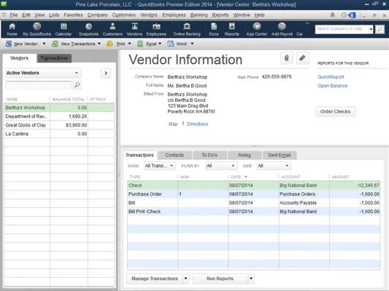Select the Bill transaction row

click(253, 203)
